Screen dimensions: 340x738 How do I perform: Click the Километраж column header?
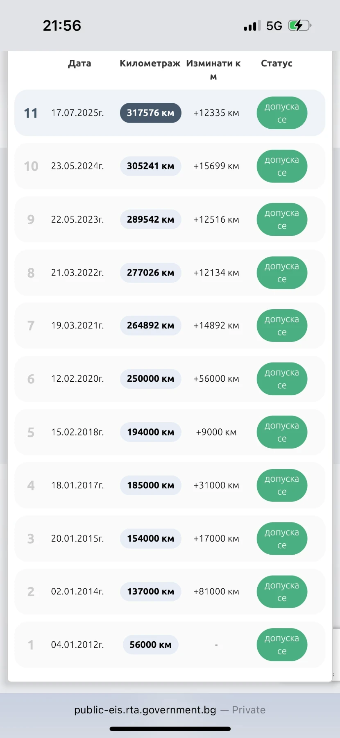coord(150,64)
